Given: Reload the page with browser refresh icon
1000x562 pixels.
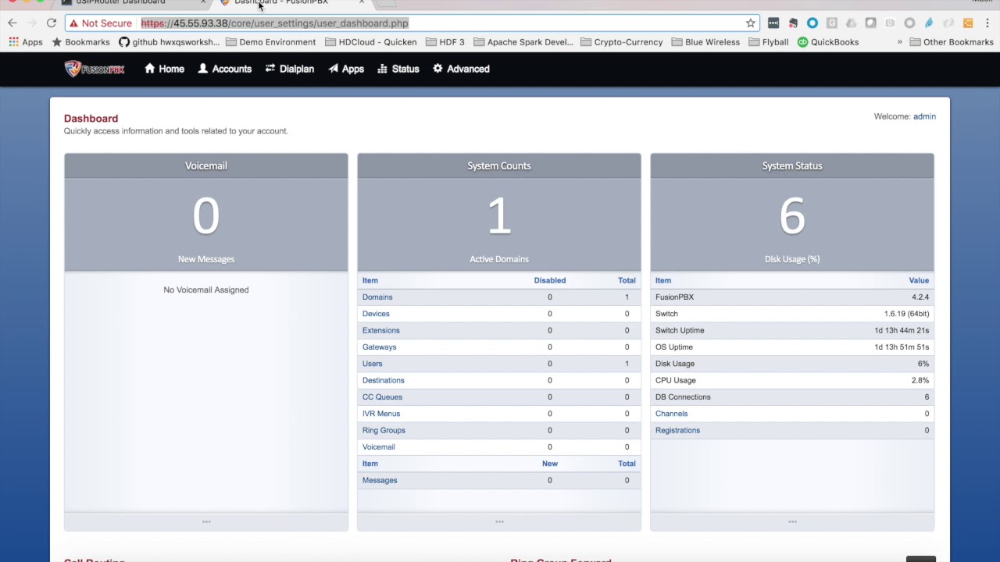Looking at the screenshot, I should point(52,23).
